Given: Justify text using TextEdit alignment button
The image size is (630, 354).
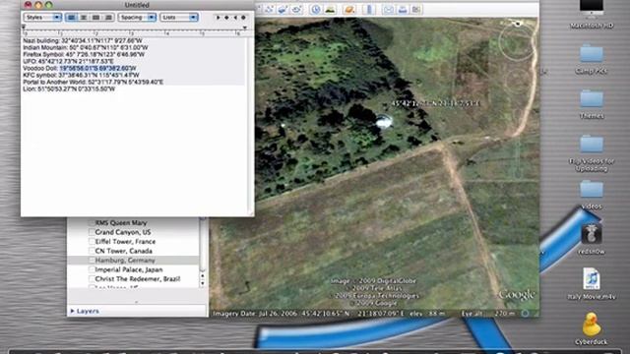Looking at the screenshot, I should (x=96, y=18).
